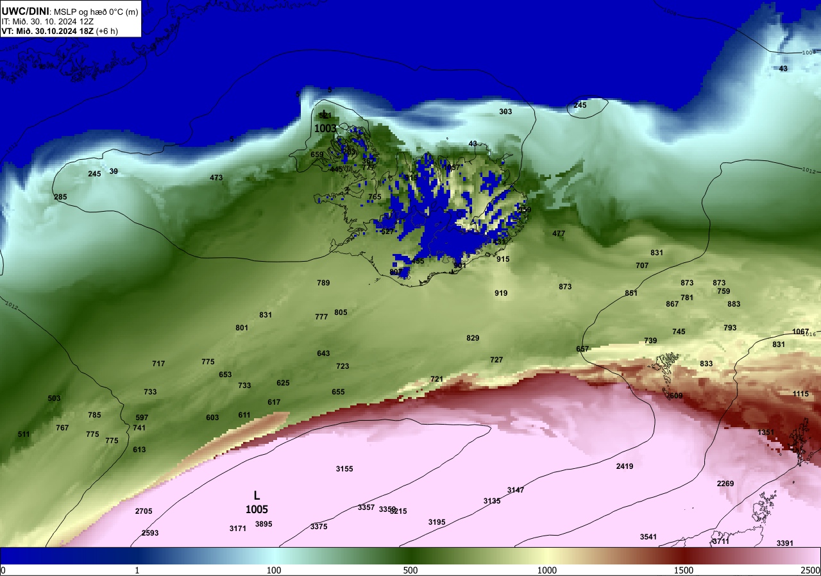Click the 3135 height value
Viewport: 821px width, 576px height.
492,501
